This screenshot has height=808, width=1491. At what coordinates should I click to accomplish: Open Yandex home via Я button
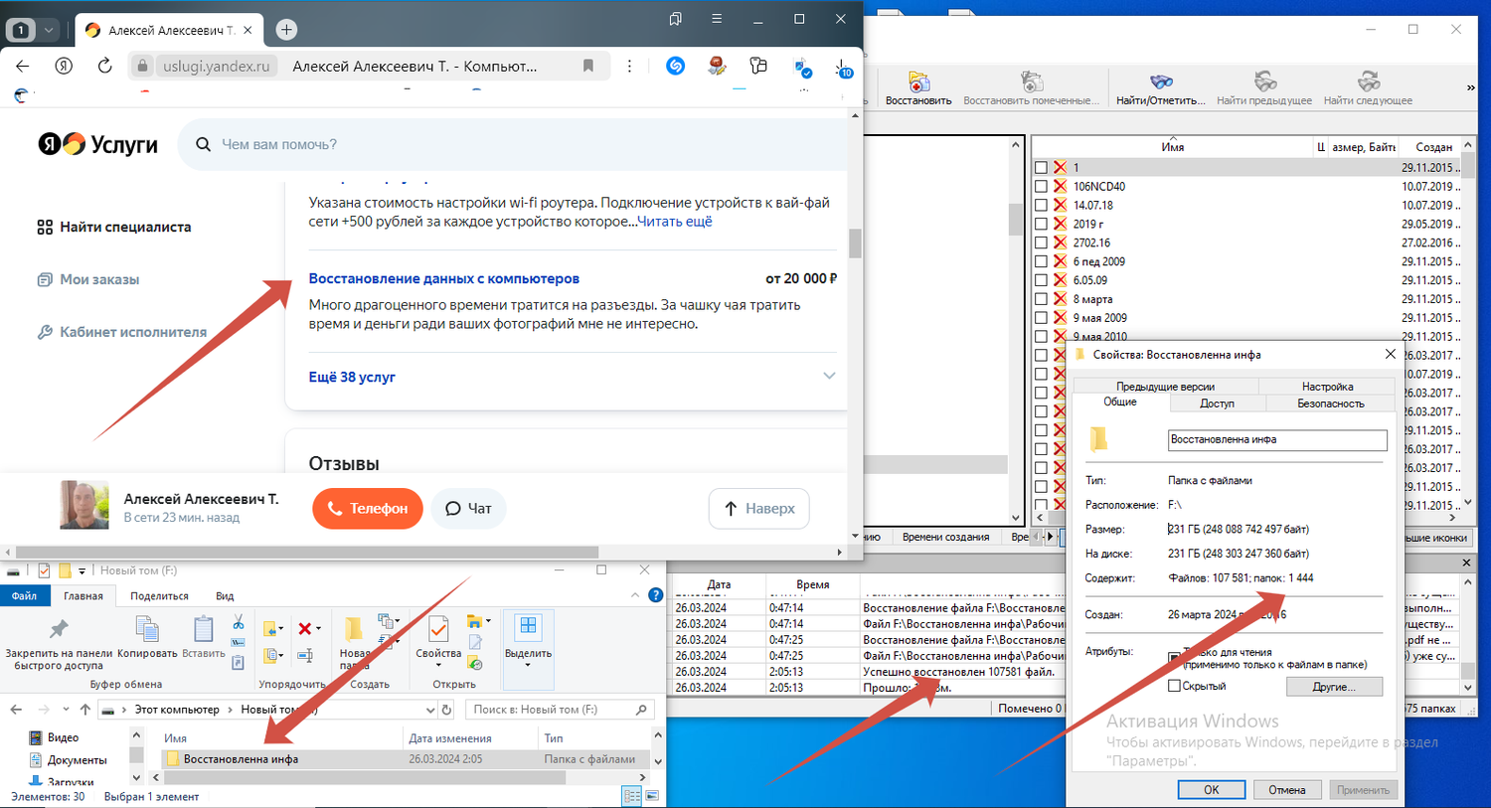click(x=64, y=66)
